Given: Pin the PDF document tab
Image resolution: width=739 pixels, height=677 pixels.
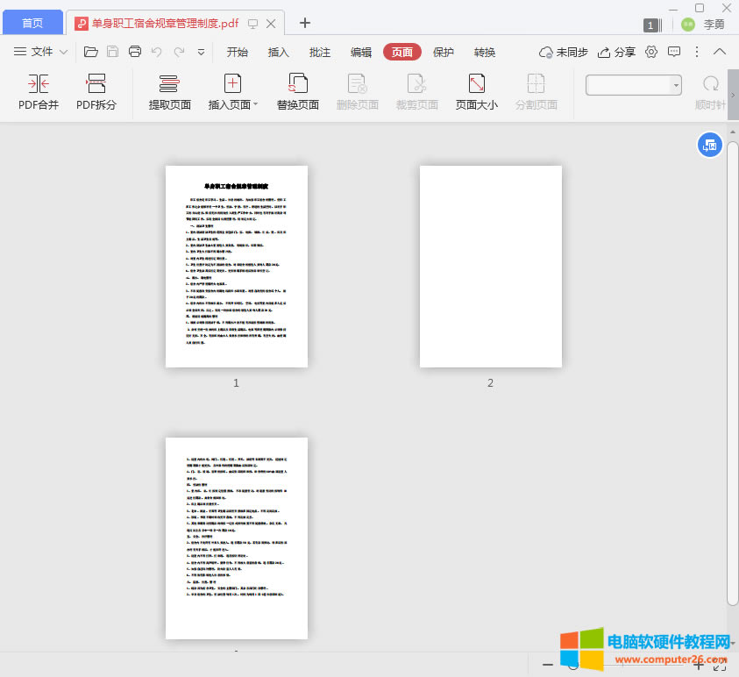Looking at the screenshot, I should [x=252, y=24].
